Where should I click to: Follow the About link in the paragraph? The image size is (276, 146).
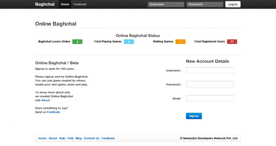(x=46, y=100)
